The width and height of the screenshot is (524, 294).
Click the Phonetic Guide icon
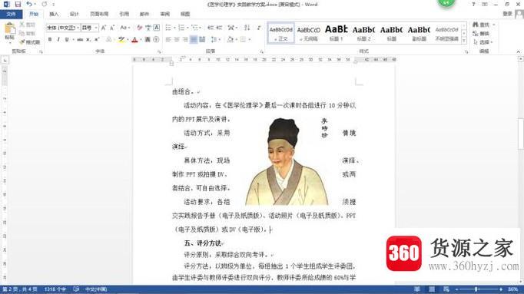pyautogui.click(x=148, y=28)
